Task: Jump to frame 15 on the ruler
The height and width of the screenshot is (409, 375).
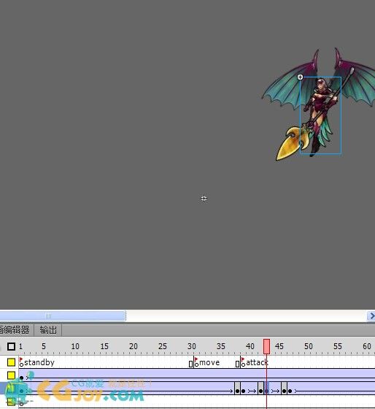Action: click(104, 346)
